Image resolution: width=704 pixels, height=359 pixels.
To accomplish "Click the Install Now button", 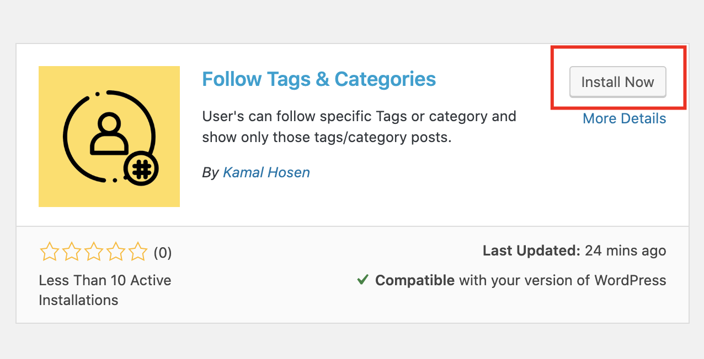I will point(617,82).
